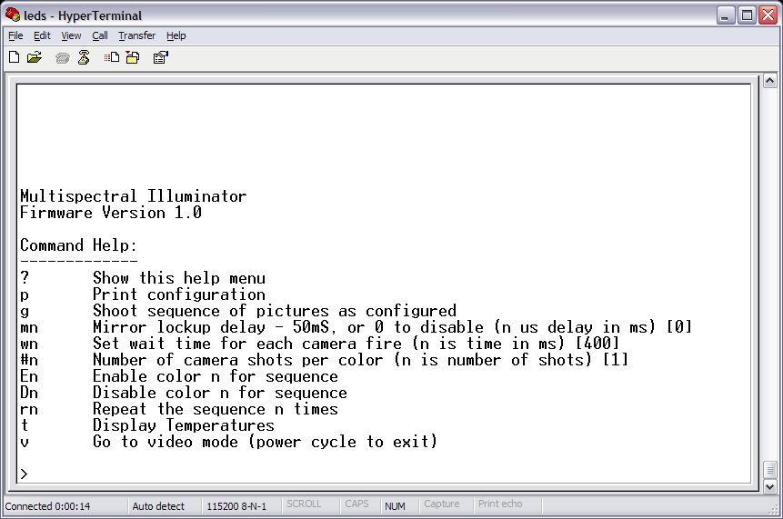
Task: Click the Send file toolbar icon
Action: point(112,57)
